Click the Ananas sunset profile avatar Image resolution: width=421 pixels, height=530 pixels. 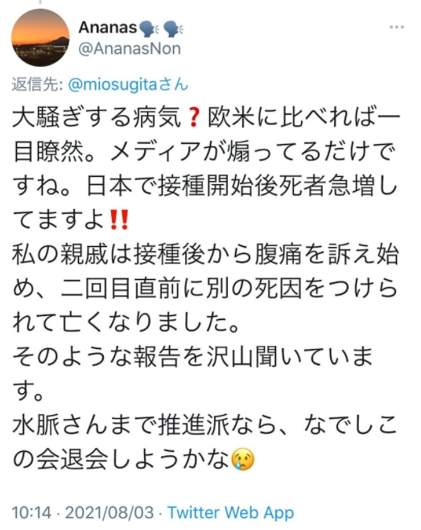coord(40,38)
